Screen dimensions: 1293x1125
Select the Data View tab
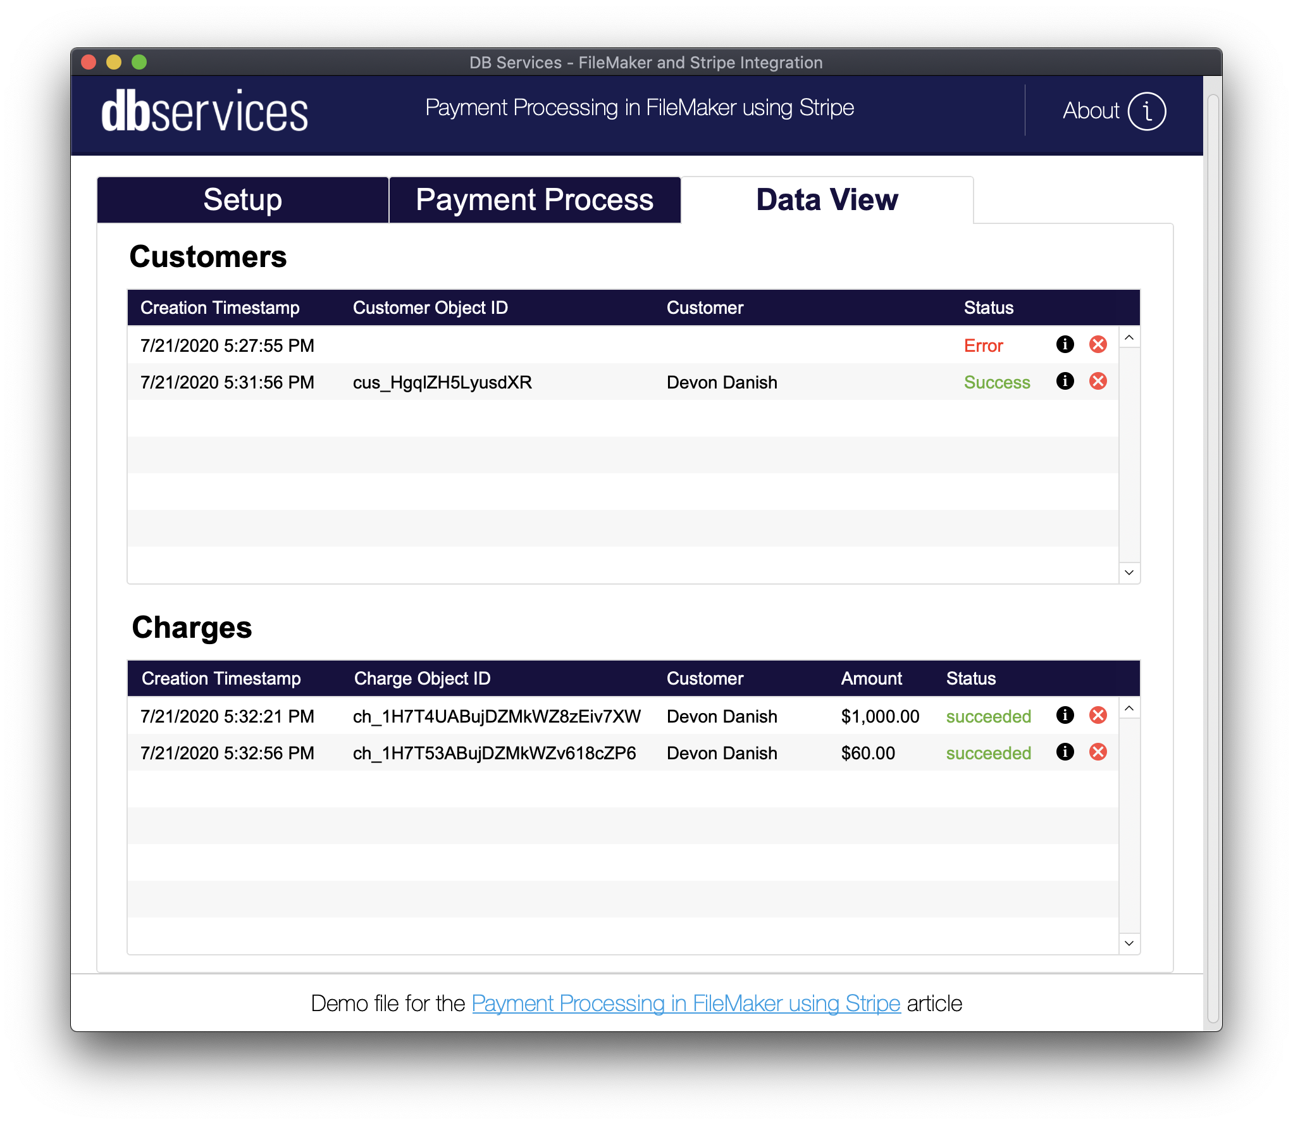(x=827, y=200)
